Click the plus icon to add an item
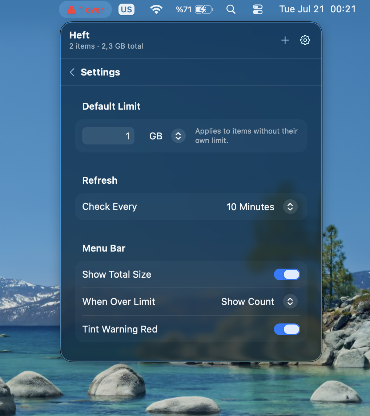 coord(285,40)
